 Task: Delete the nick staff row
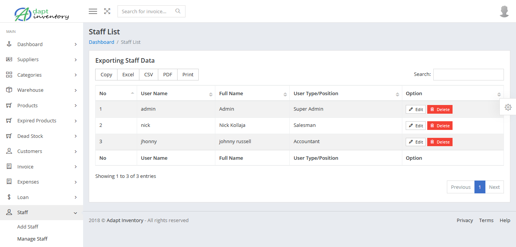(440, 126)
